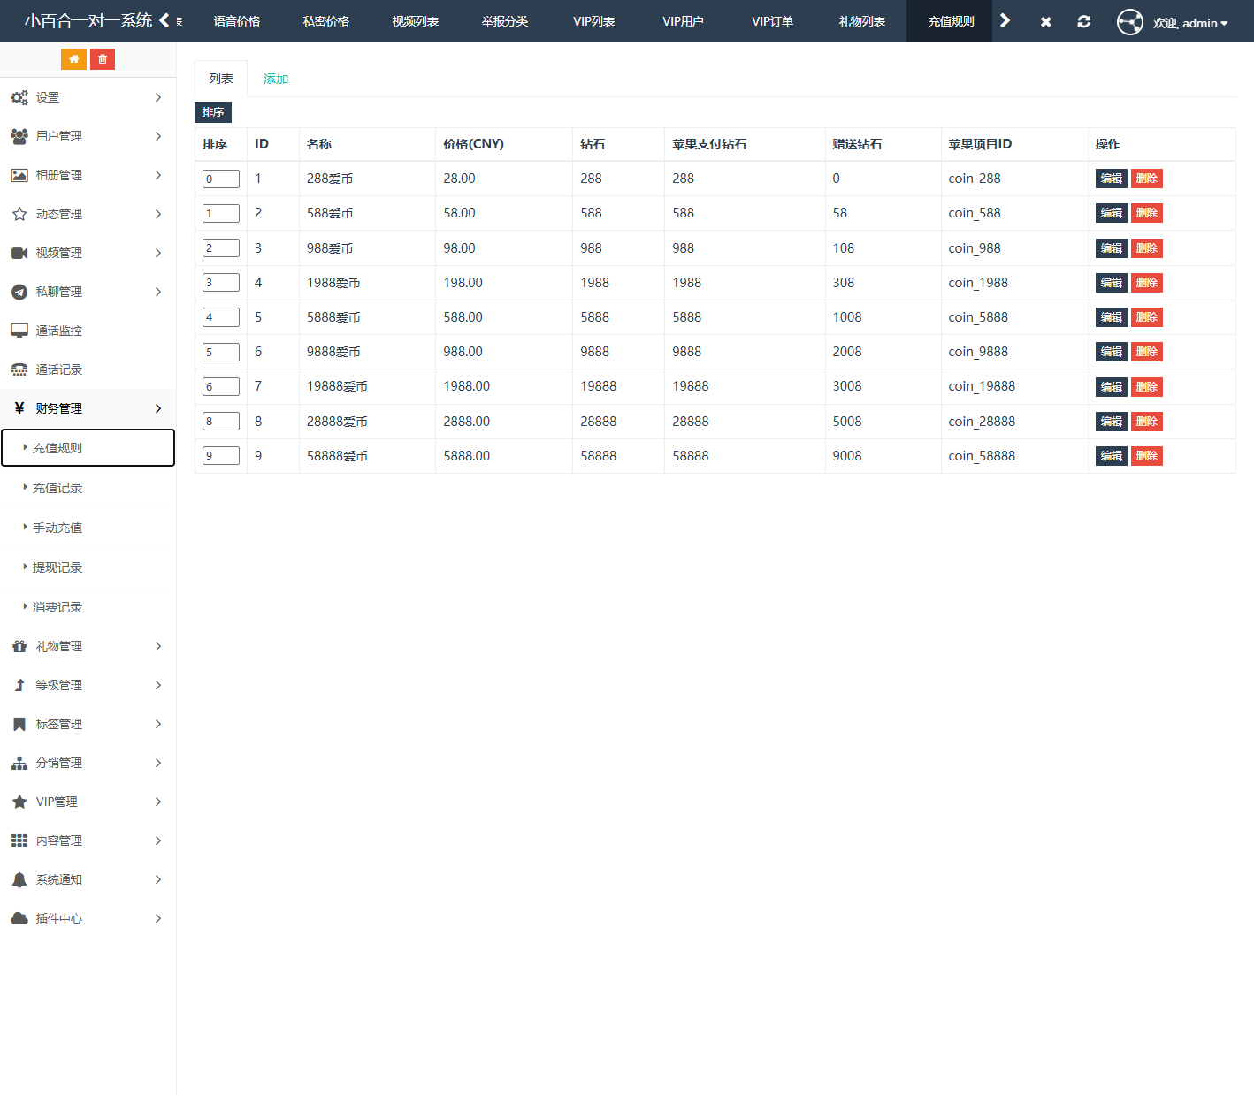Click the admin avatar icon
Viewport: 1254px width, 1095px height.
pos(1129,22)
